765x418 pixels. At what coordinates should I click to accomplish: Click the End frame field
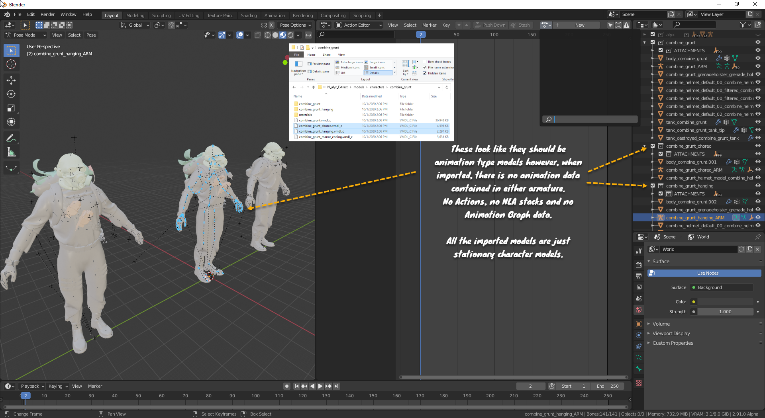click(x=608, y=386)
